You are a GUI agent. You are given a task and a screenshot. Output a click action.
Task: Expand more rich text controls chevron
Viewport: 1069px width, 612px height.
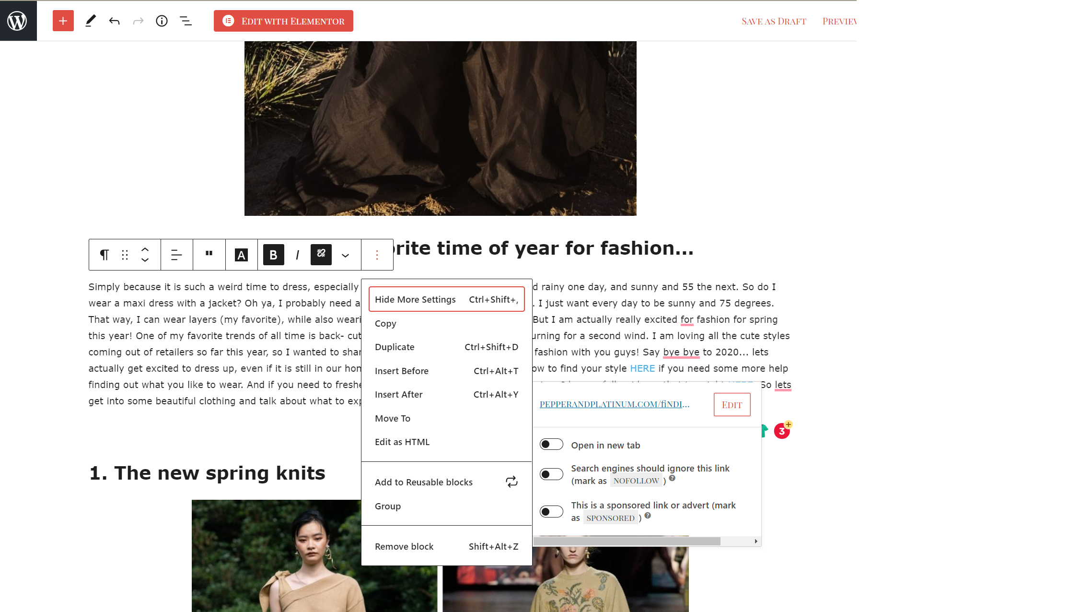(345, 255)
